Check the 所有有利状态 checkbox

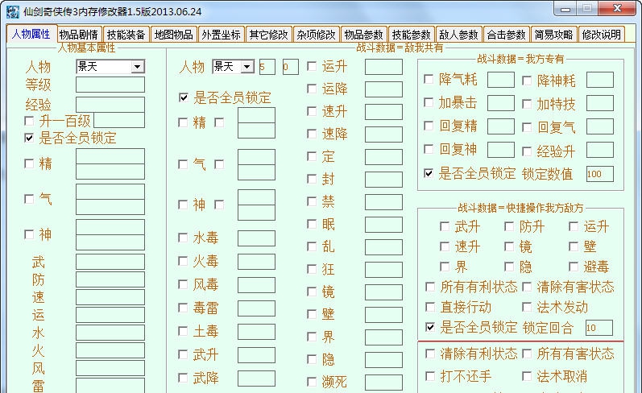[430, 287]
